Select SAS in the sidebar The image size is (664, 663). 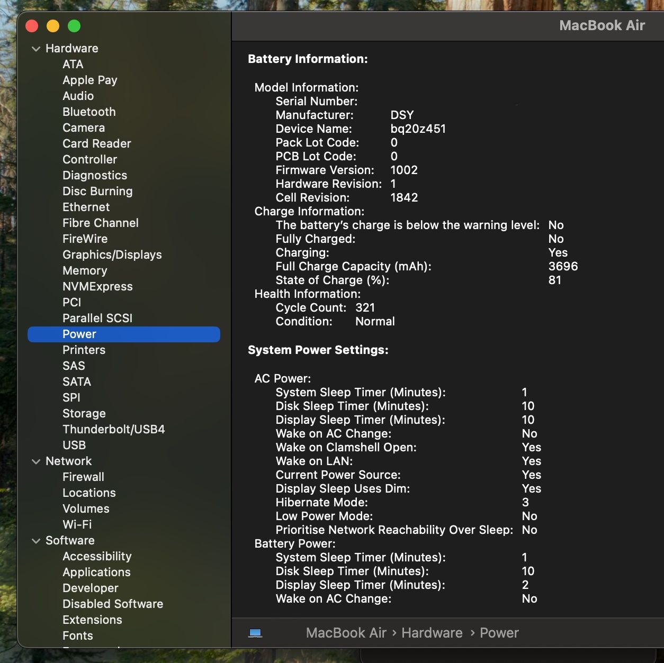pyautogui.click(x=74, y=366)
